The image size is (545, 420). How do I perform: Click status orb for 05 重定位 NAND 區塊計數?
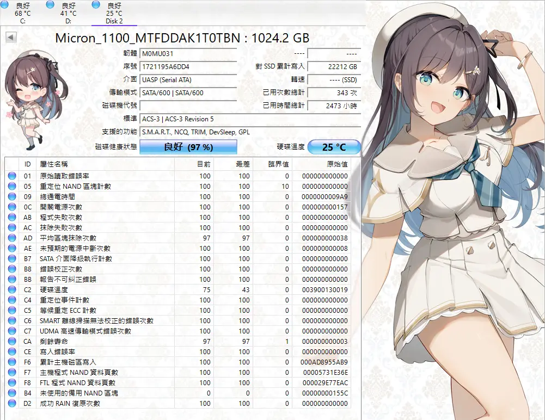tap(12, 186)
